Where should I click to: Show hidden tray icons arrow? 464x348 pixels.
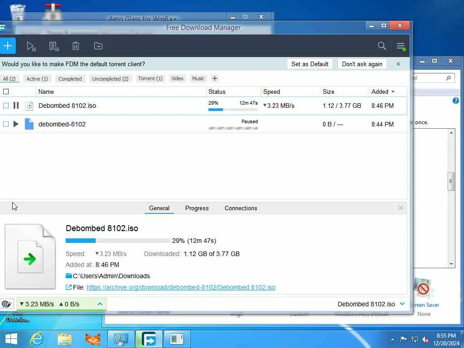click(x=392, y=340)
